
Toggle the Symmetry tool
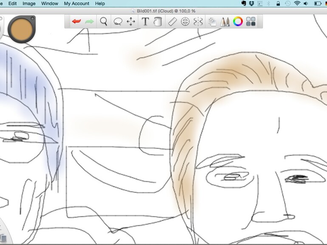(x=198, y=22)
